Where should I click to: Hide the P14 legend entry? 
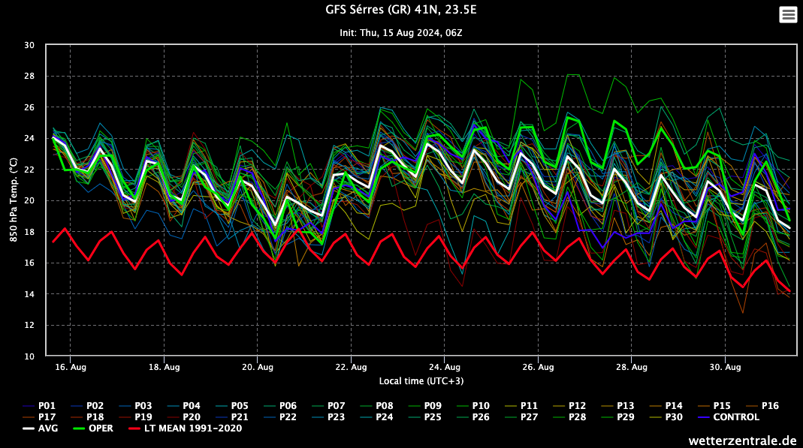[666, 405]
